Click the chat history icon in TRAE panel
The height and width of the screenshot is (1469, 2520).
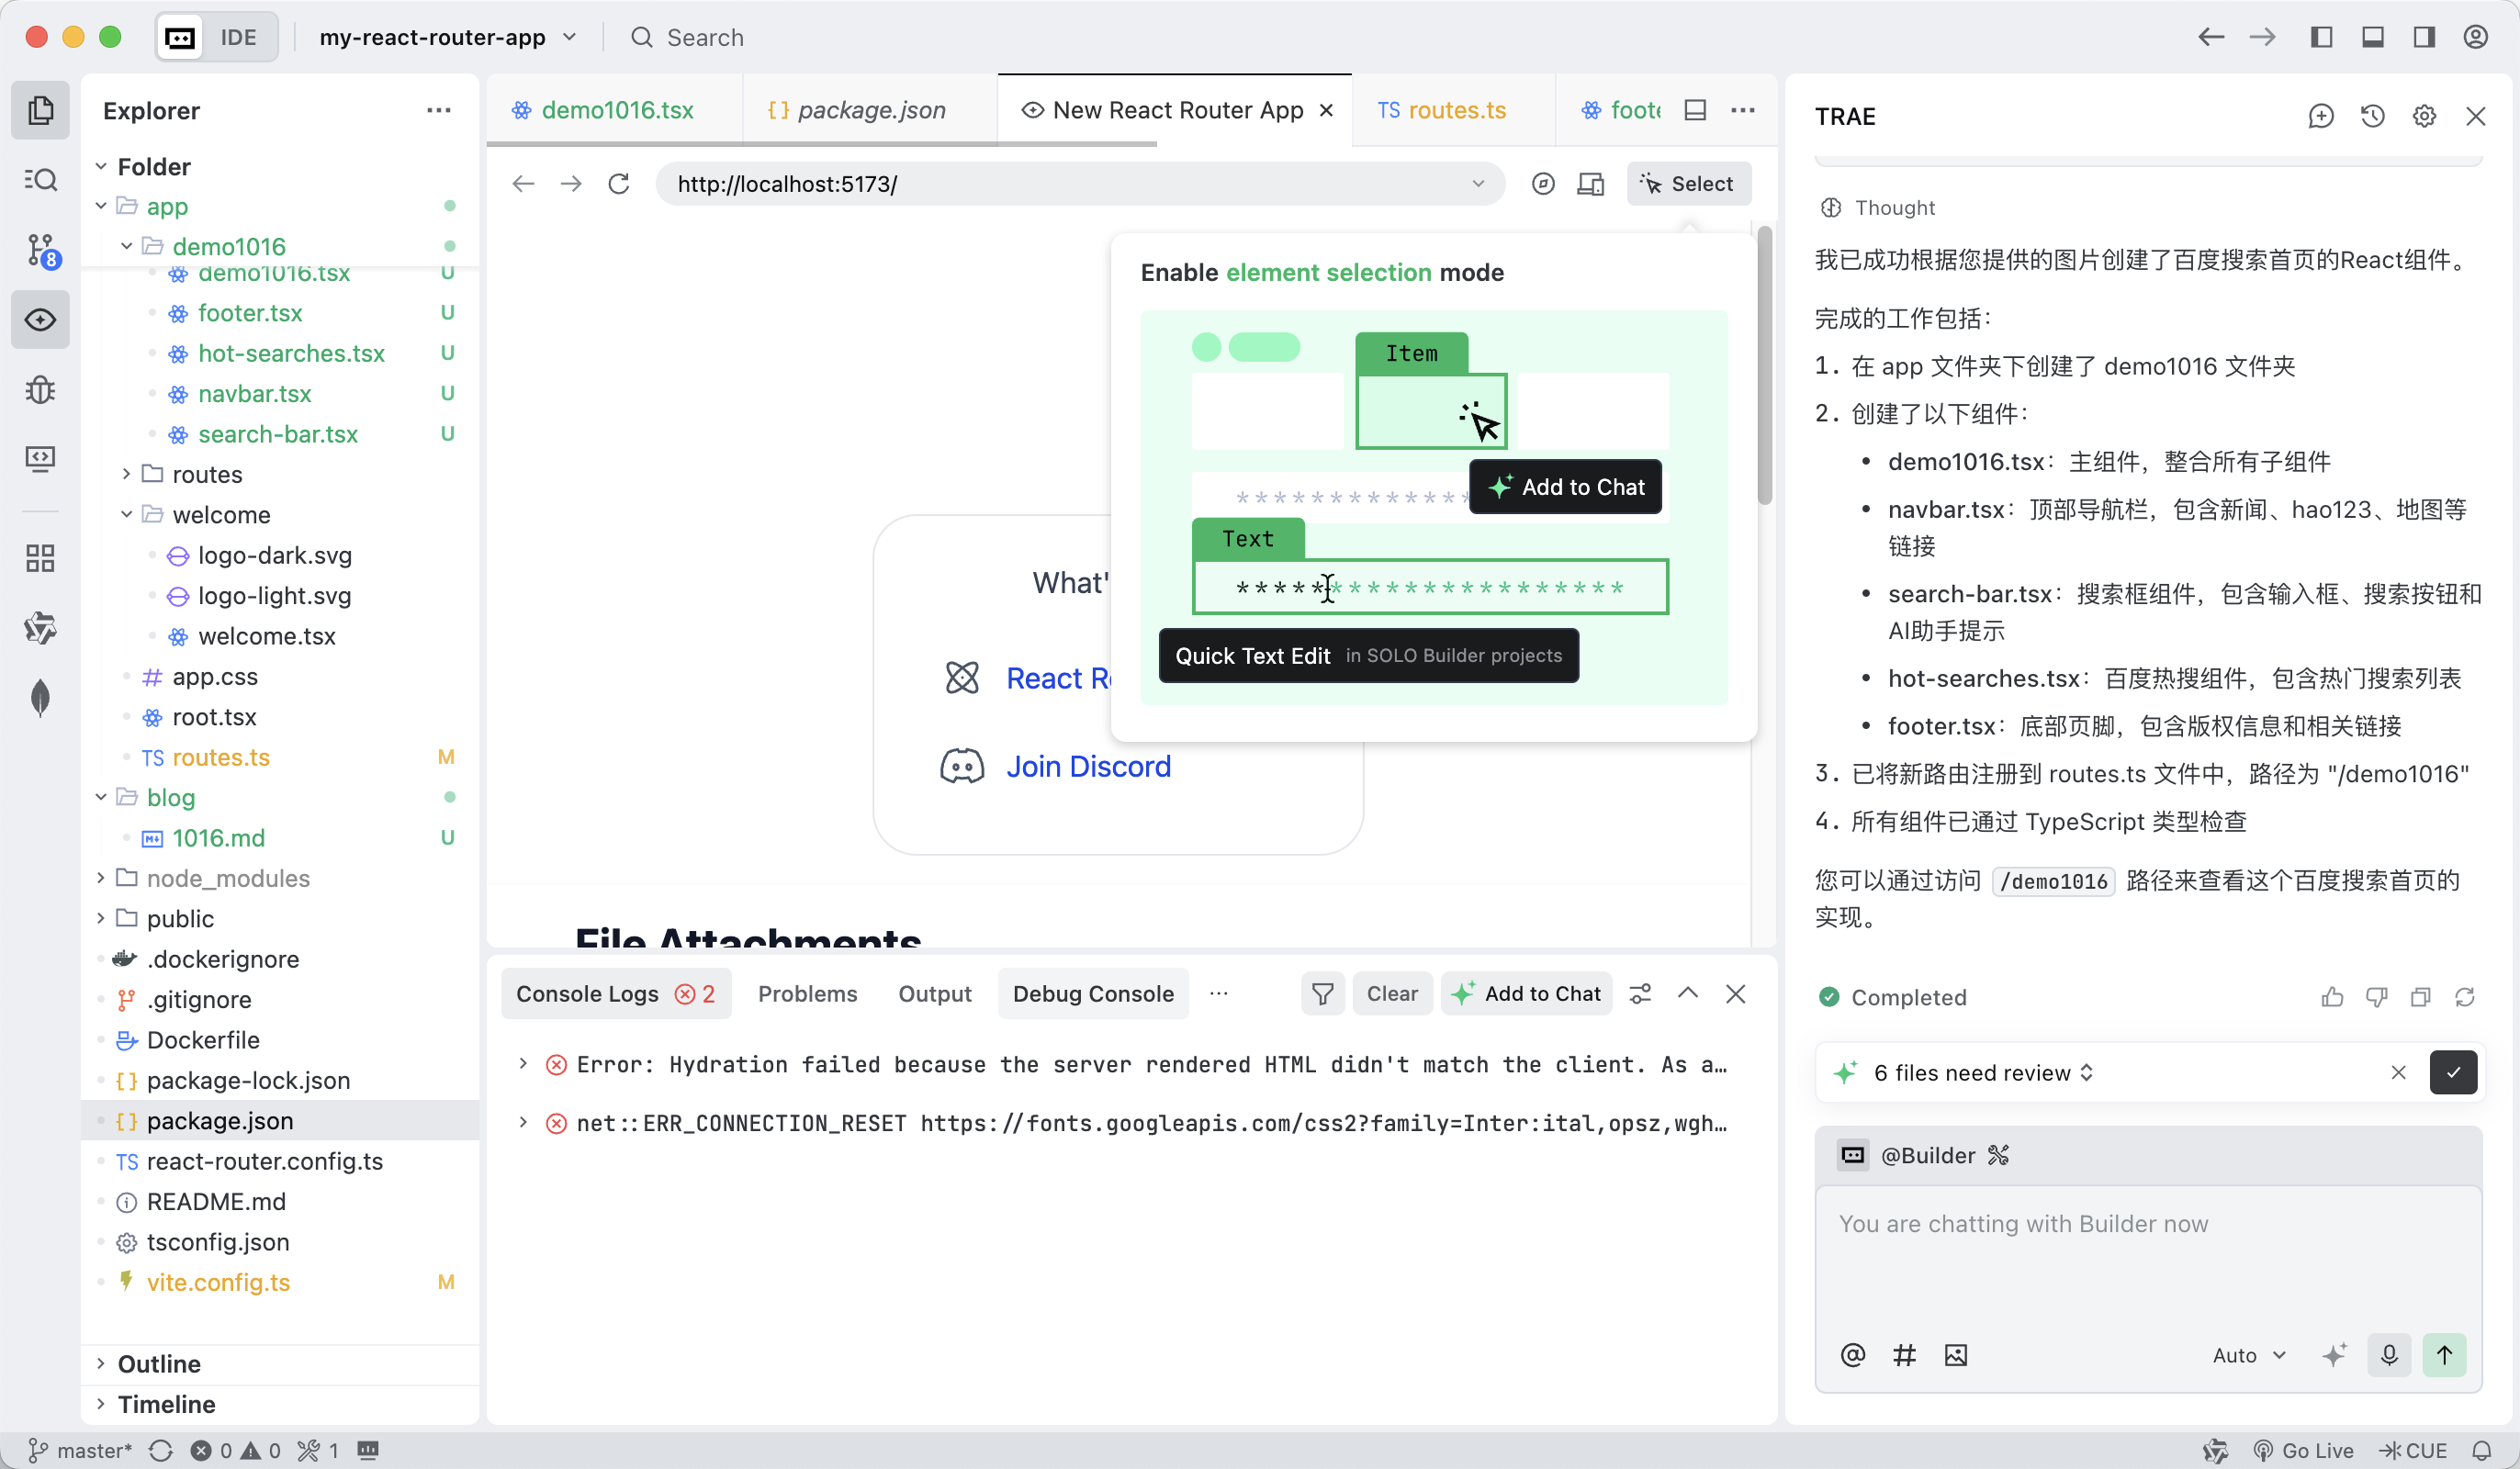(2372, 116)
